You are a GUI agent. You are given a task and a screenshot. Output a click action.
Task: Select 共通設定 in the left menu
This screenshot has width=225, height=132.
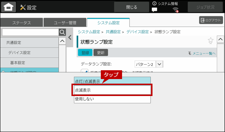click(29, 42)
